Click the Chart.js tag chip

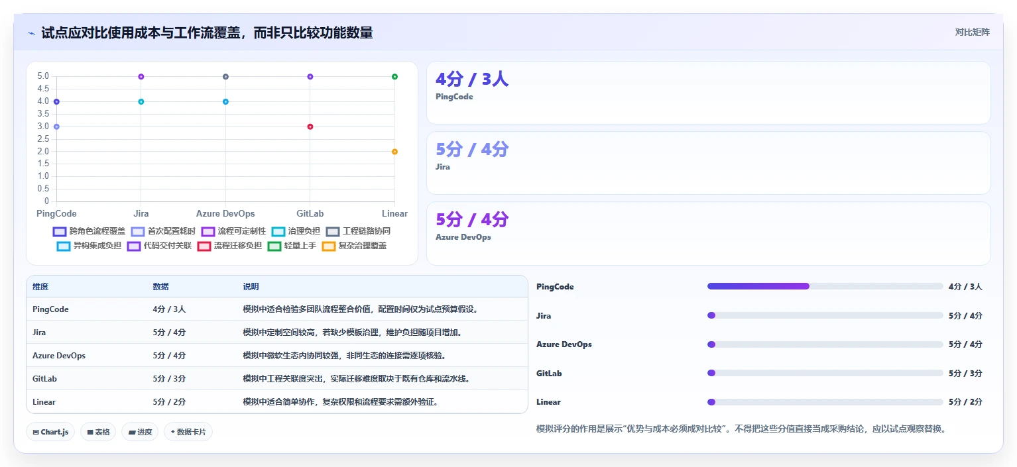coord(51,432)
